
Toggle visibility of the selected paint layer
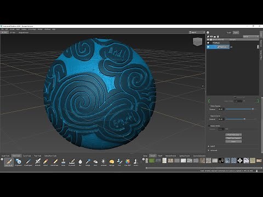click(208, 47)
